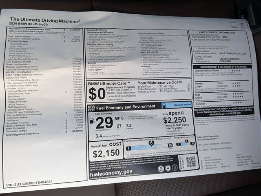Viewport: 261px width, 196px height.
Task: Click the BMW roundel logo on the sticker
Action: coord(242,25)
